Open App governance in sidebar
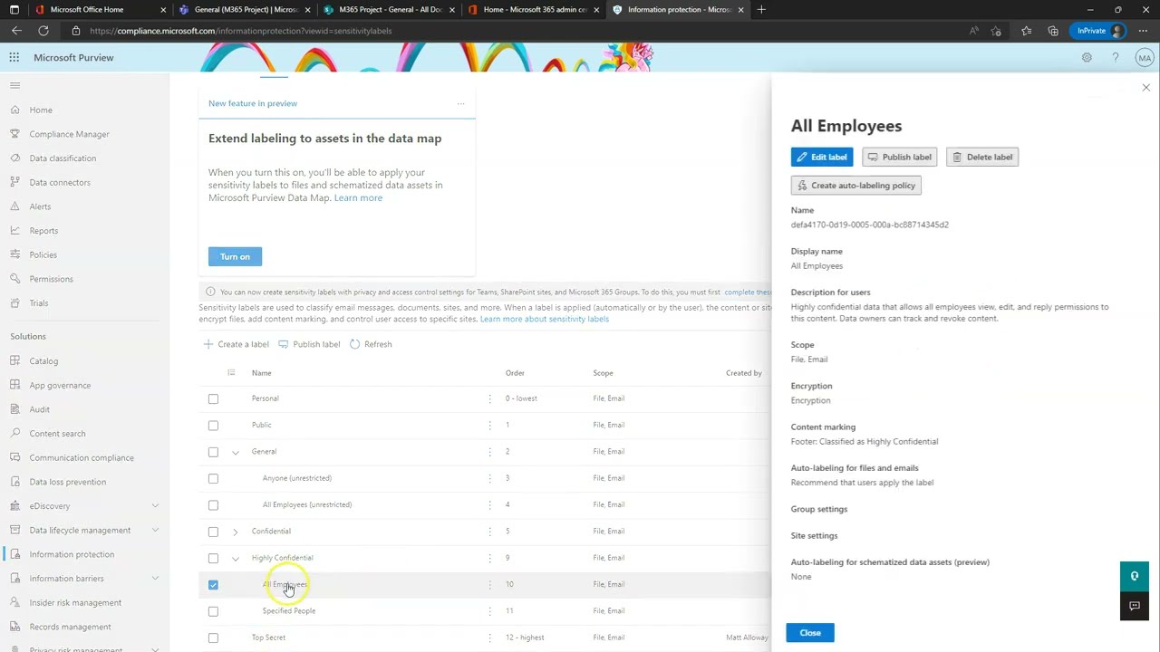Screen dimensions: 1160x652 (x=60, y=385)
